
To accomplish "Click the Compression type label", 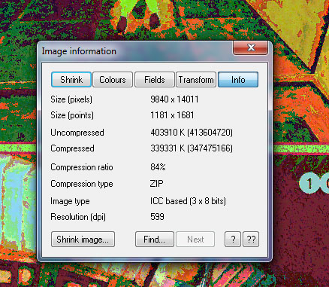I will (82, 184).
